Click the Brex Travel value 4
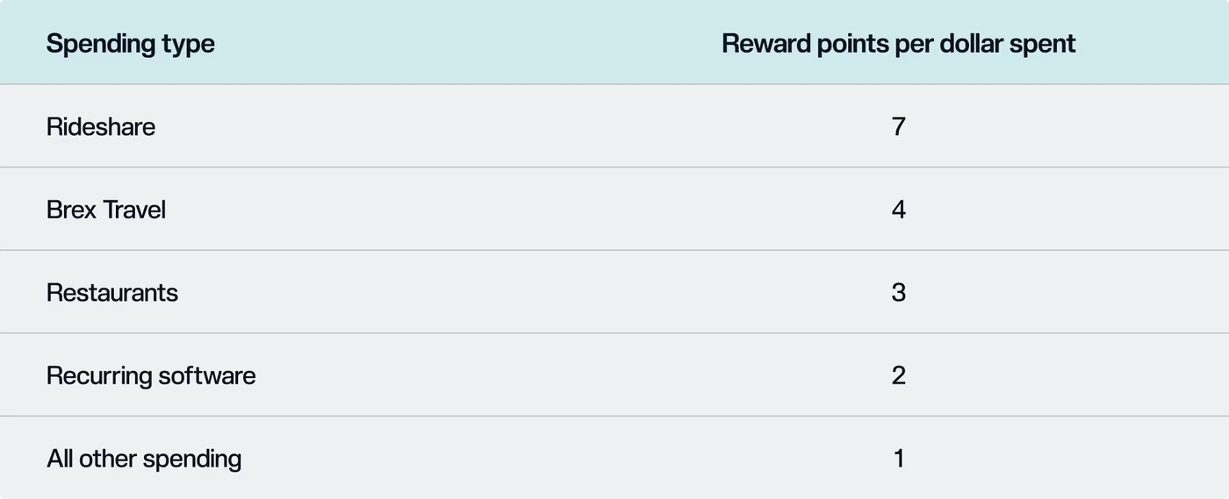 click(x=898, y=210)
